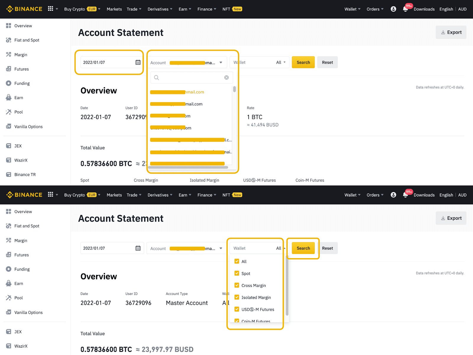This screenshot has height=355, width=473.
Task: Click the account list vertical scrollbar
Action: click(x=234, y=89)
